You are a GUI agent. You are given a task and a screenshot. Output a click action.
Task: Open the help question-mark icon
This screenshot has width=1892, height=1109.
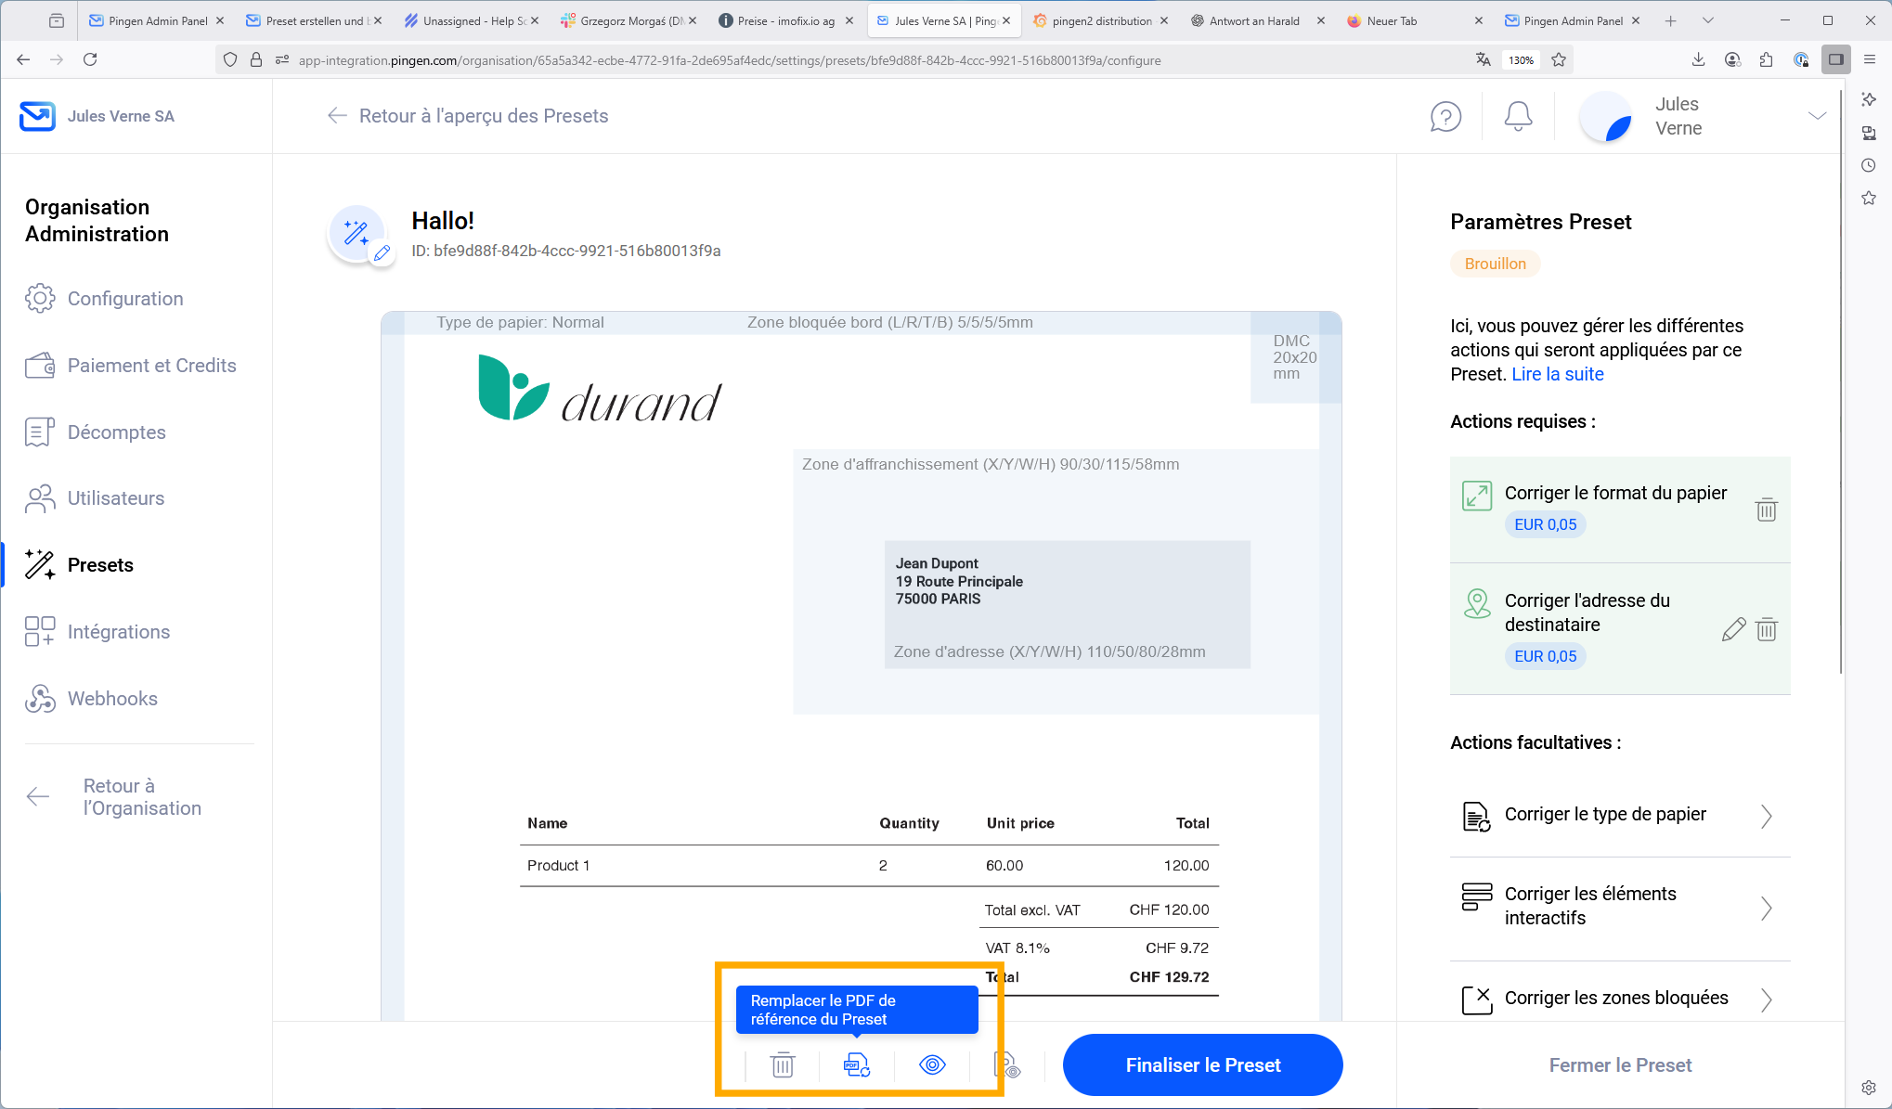tap(1445, 117)
